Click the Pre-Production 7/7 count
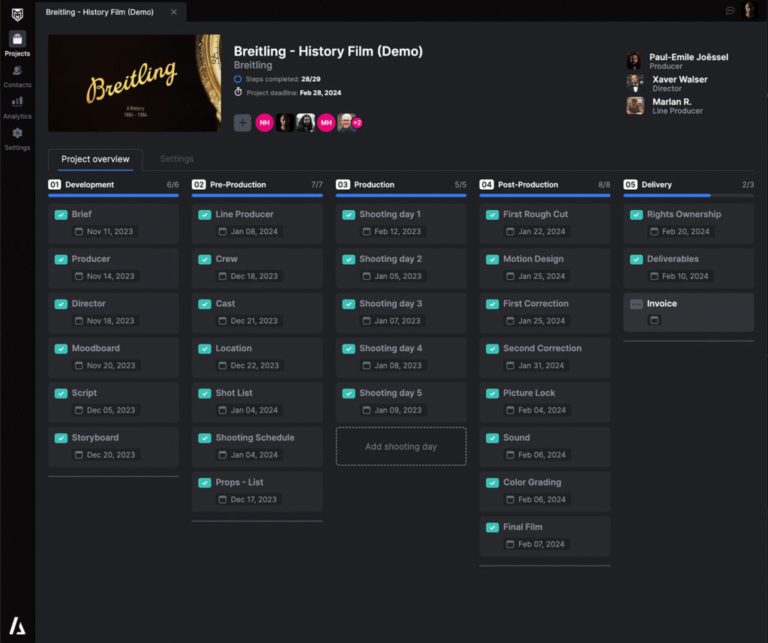 tap(317, 185)
